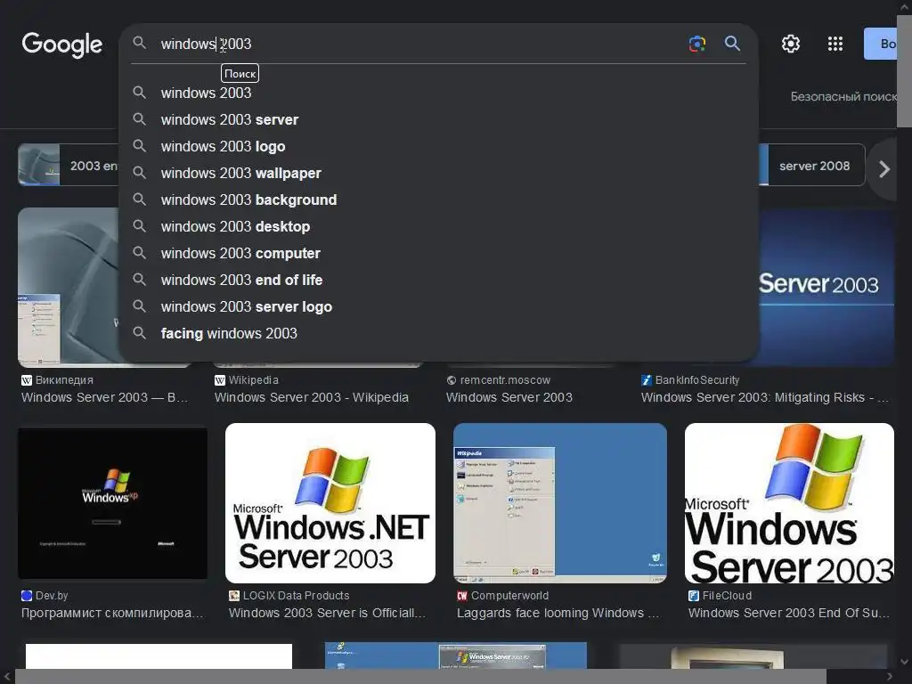This screenshot has width=912, height=684.
Task: Click the Wikipedia favicon next to Википедия
Action: click(26, 380)
